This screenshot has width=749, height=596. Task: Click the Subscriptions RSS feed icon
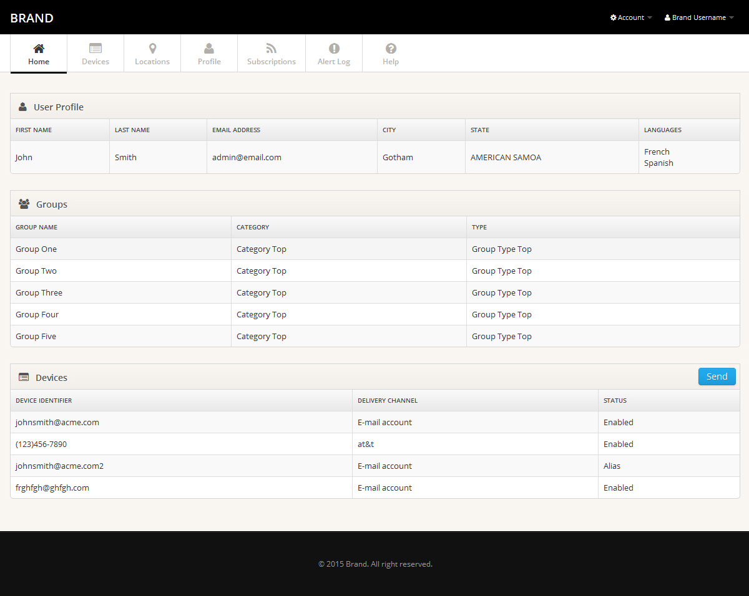[x=271, y=48]
